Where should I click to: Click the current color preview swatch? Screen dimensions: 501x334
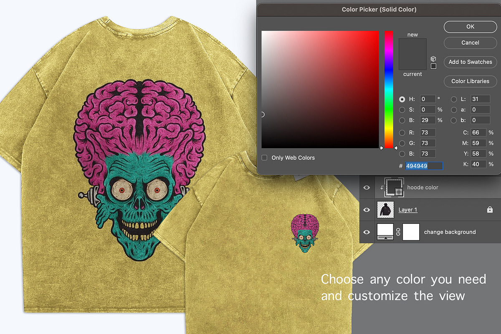[x=412, y=62]
